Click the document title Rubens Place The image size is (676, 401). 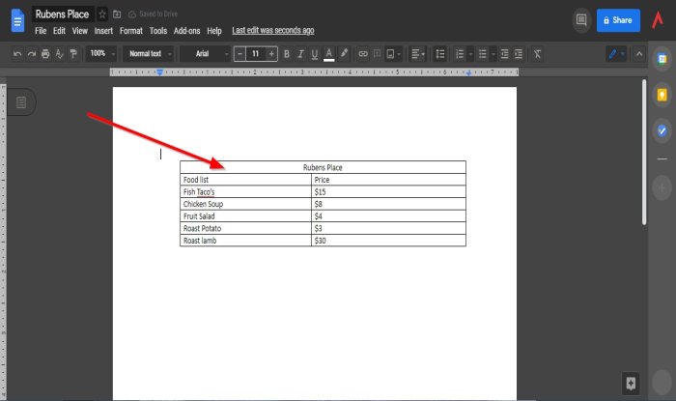coord(62,14)
